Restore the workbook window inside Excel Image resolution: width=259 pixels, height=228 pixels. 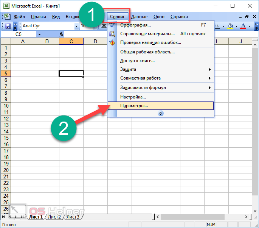tap(247, 17)
